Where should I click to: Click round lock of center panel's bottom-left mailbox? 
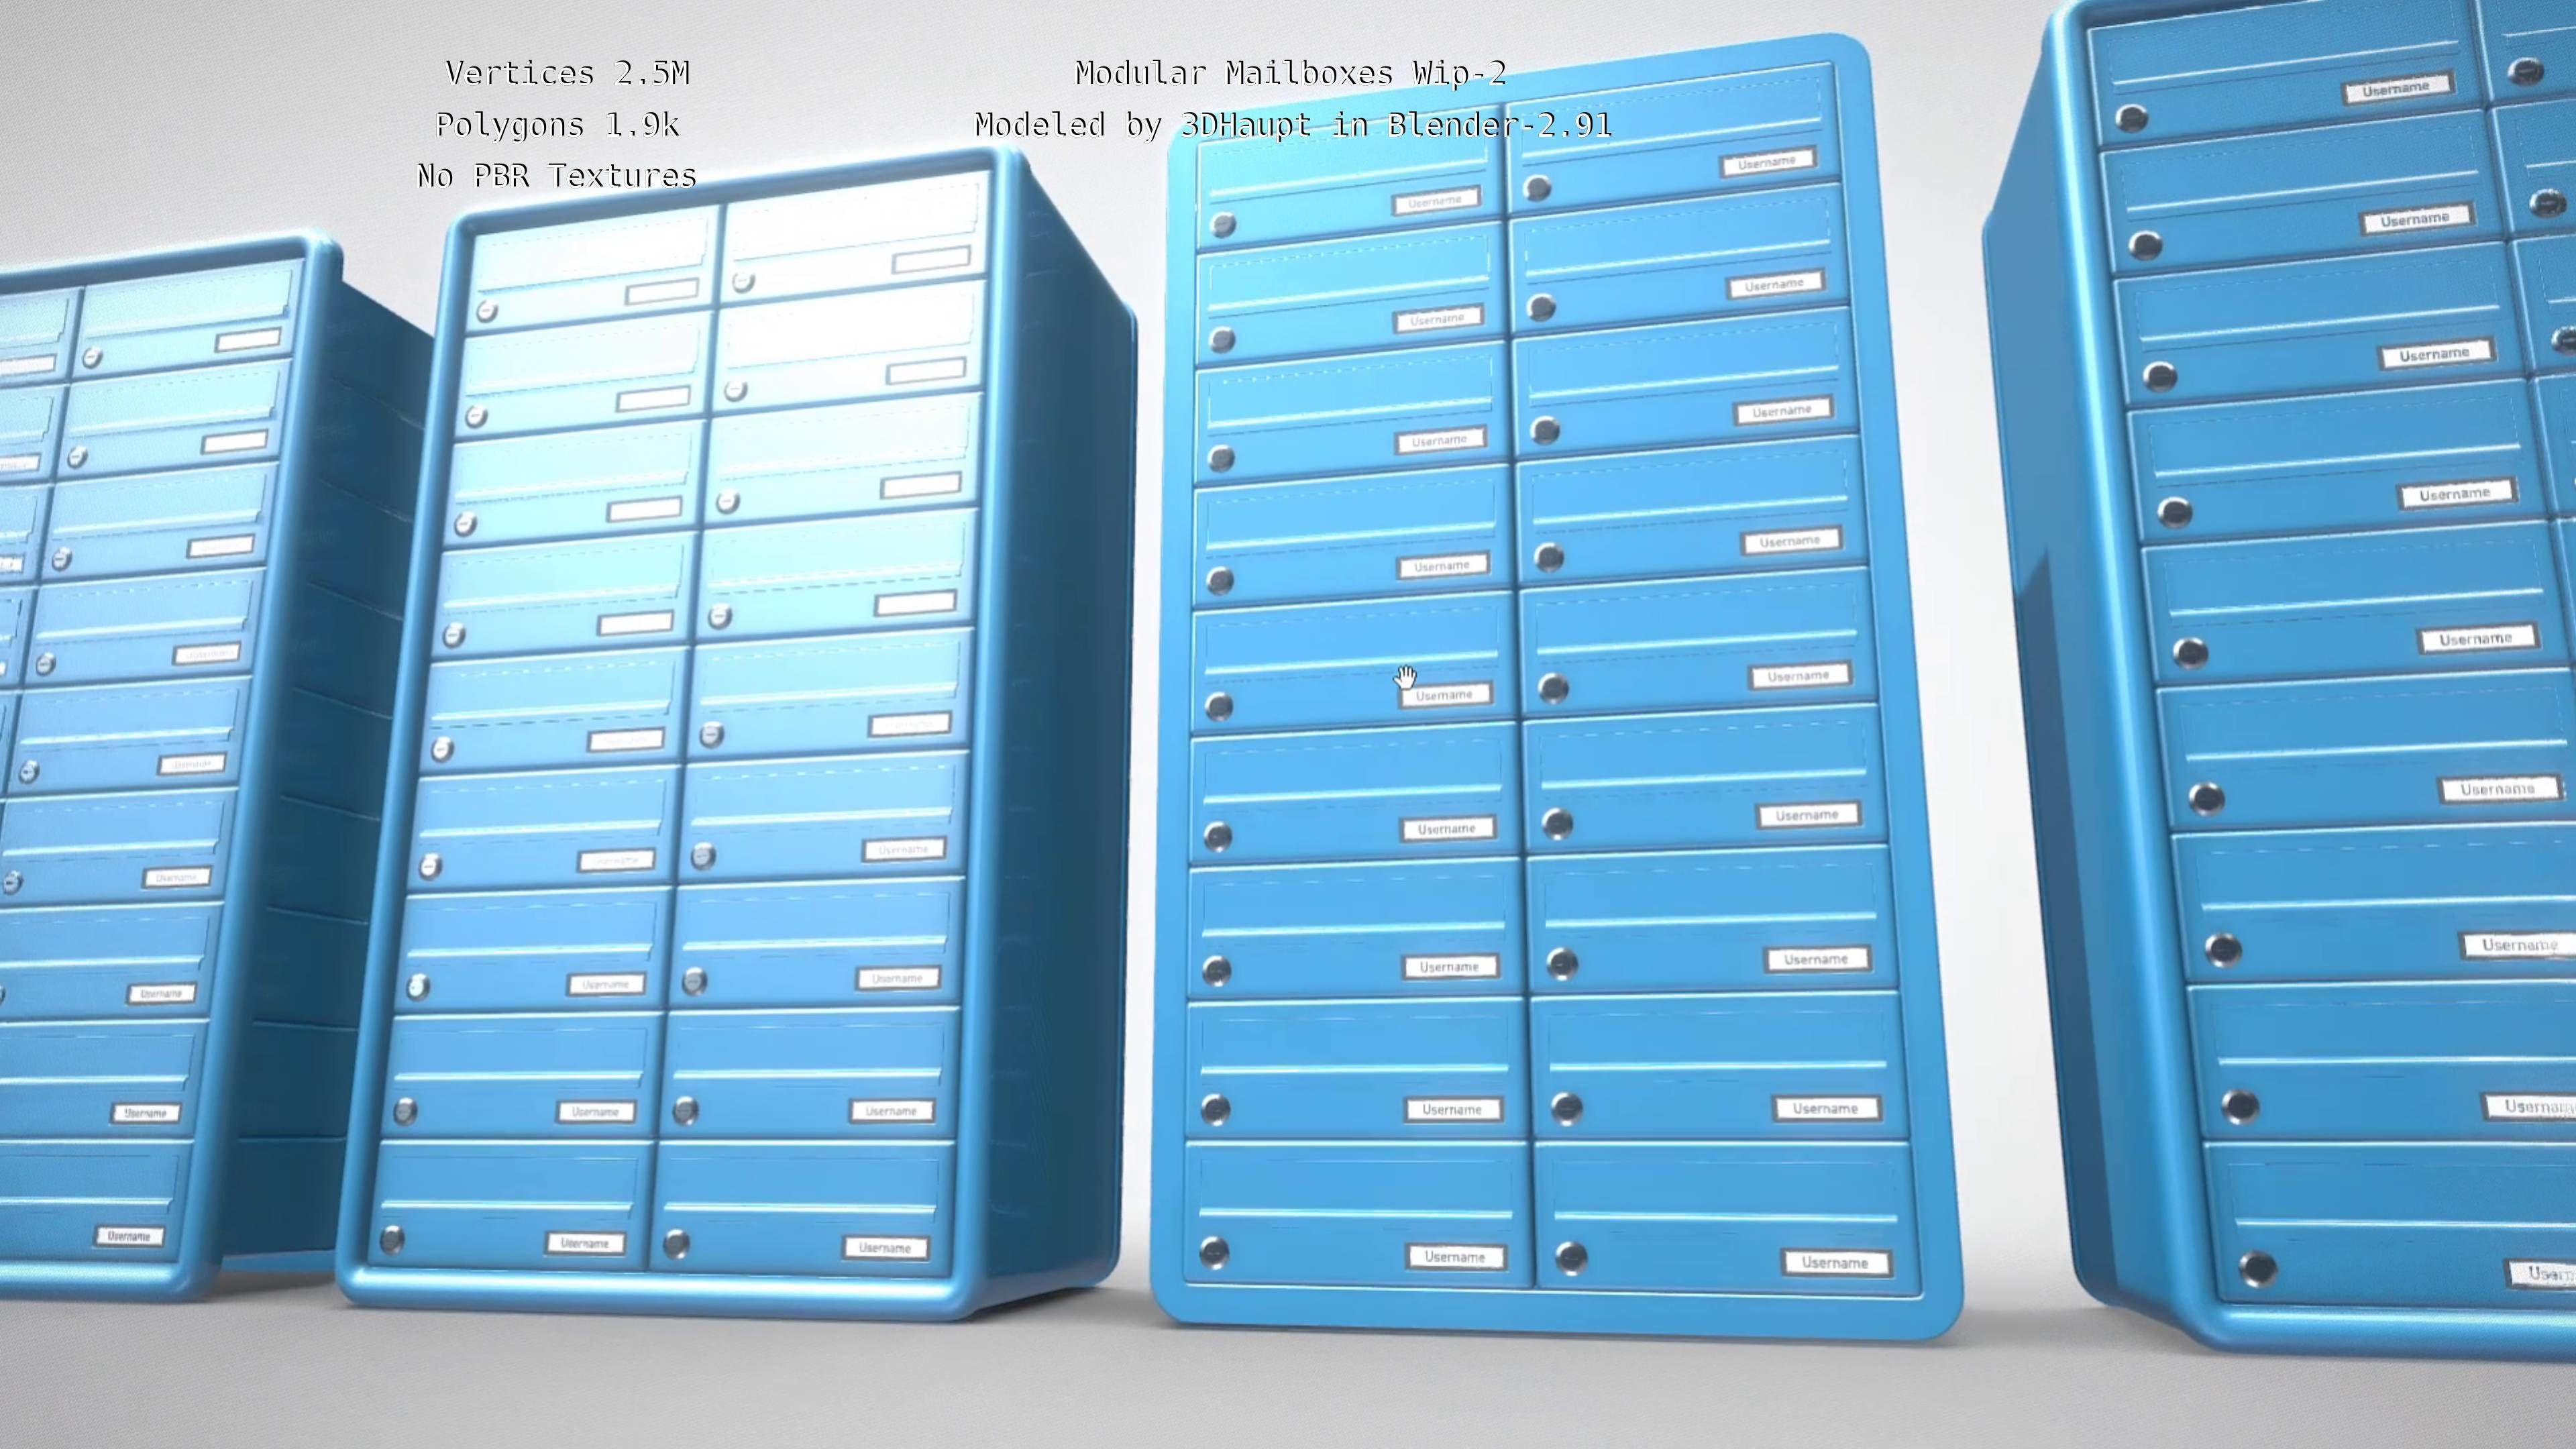pyautogui.click(x=1214, y=1252)
